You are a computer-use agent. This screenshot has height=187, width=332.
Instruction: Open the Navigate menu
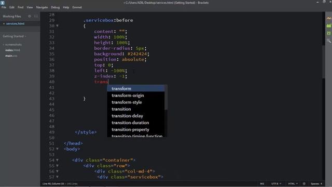point(42,7)
